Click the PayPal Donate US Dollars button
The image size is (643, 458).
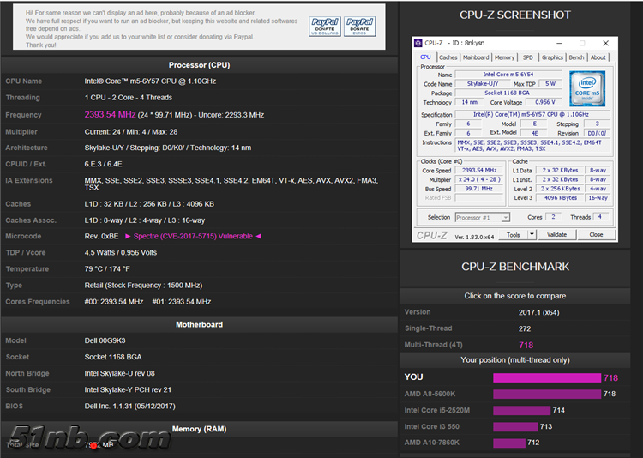[x=325, y=26]
